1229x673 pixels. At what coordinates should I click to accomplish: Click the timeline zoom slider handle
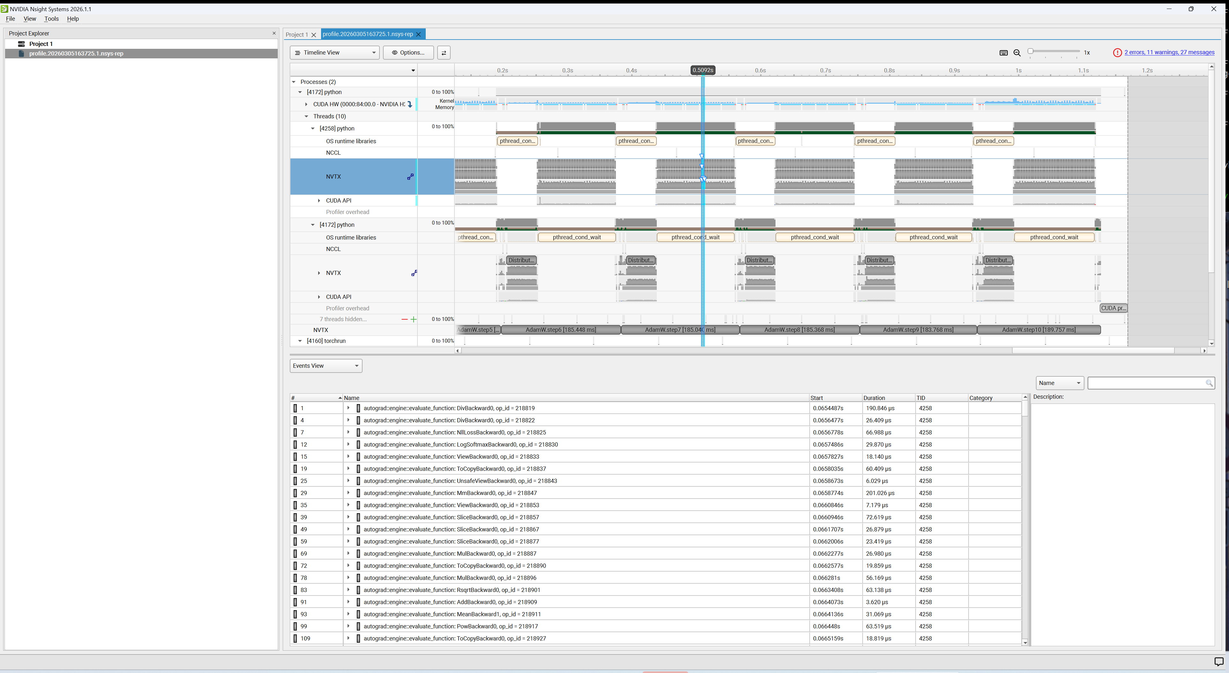click(1030, 52)
